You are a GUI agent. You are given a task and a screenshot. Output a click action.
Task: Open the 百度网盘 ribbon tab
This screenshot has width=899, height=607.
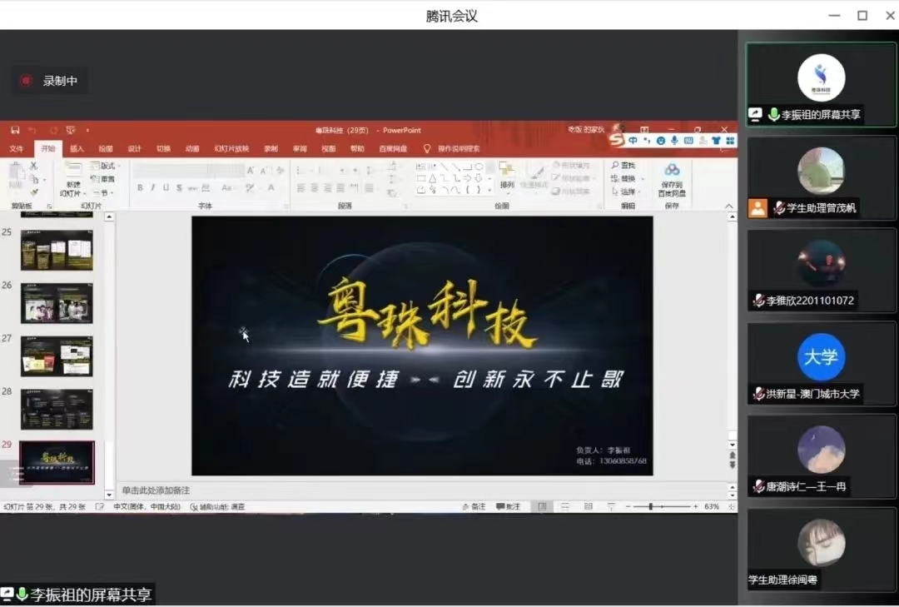click(x=393, y=148)
